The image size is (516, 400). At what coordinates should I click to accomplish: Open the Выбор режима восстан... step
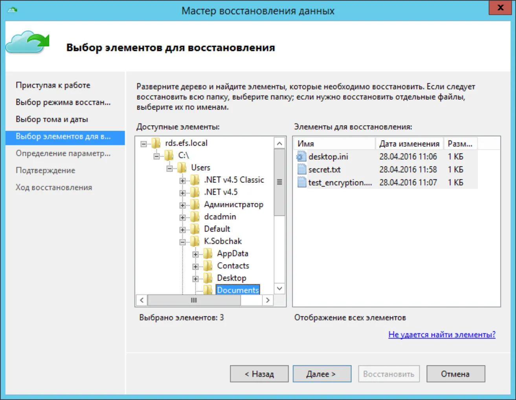63,102
